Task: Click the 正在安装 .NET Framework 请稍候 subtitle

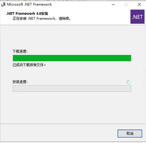Action: point(42,19)
